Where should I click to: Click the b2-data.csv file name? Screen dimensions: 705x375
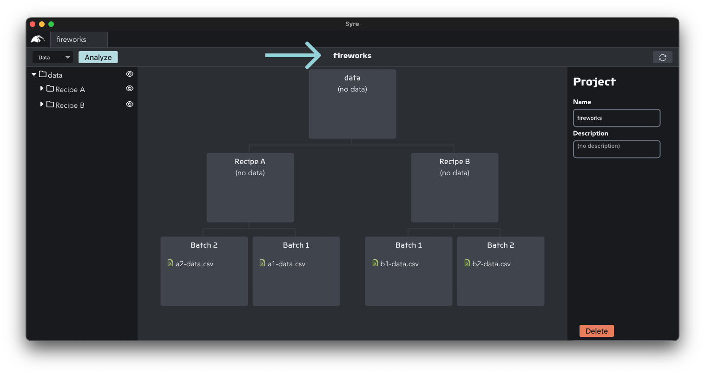491,264
